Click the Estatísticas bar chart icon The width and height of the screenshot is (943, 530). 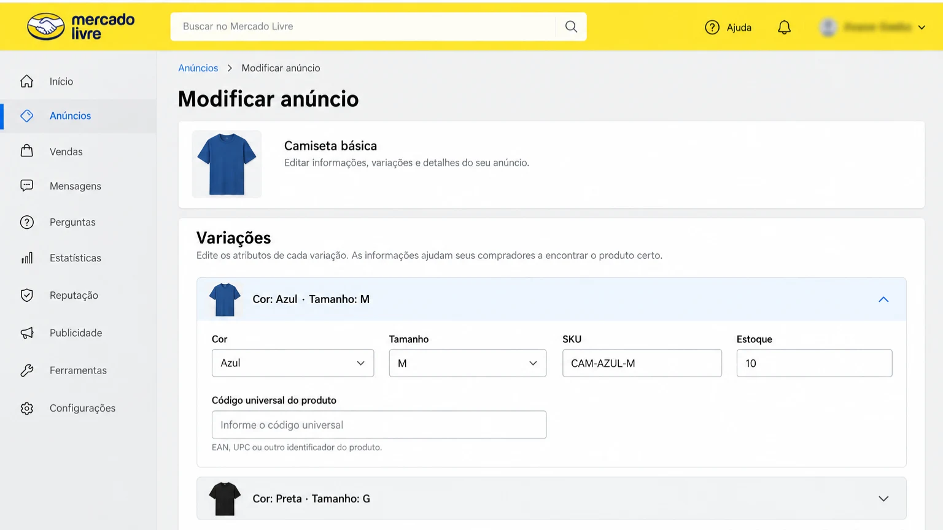point(27,258)
